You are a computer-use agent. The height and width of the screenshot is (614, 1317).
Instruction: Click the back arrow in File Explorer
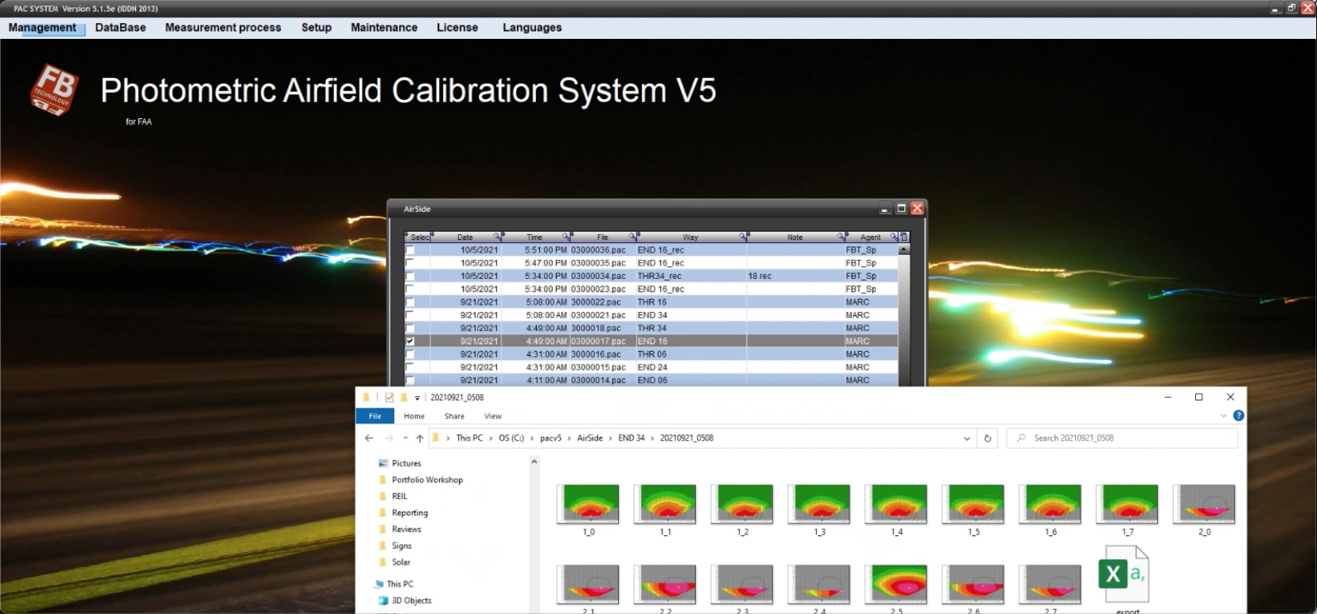[369, 438]
